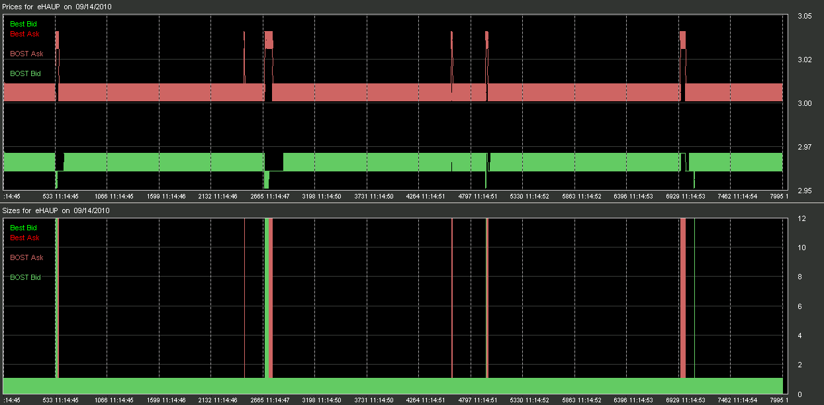Click BOST Bid legend in Sizes chart
Viewport: 824px width, 405px height.
(x=25, y=277)
